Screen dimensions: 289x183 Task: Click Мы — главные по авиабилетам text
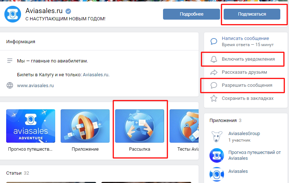tap(52, 61)
